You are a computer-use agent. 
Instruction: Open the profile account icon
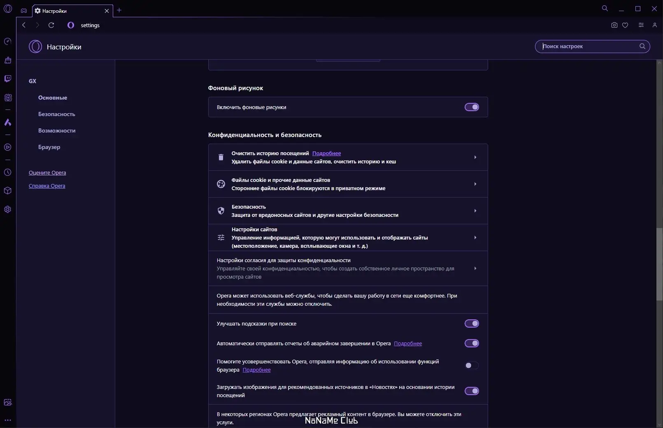[654, 25]
